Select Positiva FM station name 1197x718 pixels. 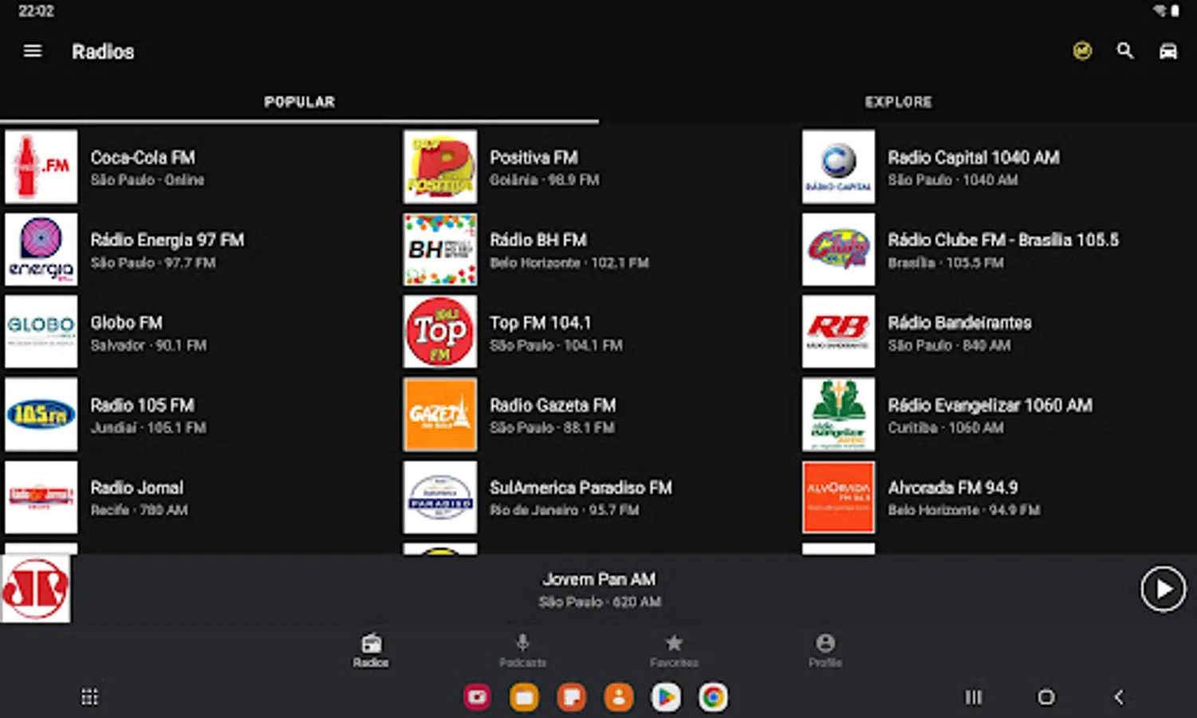click(534, 158)
